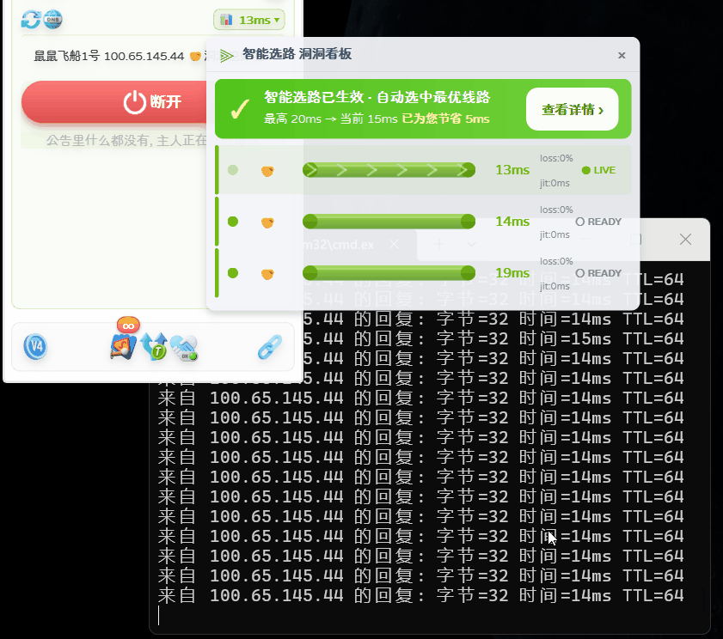
Task: Click the blue refresh sync icon
Action: click(x=31, y=20)
